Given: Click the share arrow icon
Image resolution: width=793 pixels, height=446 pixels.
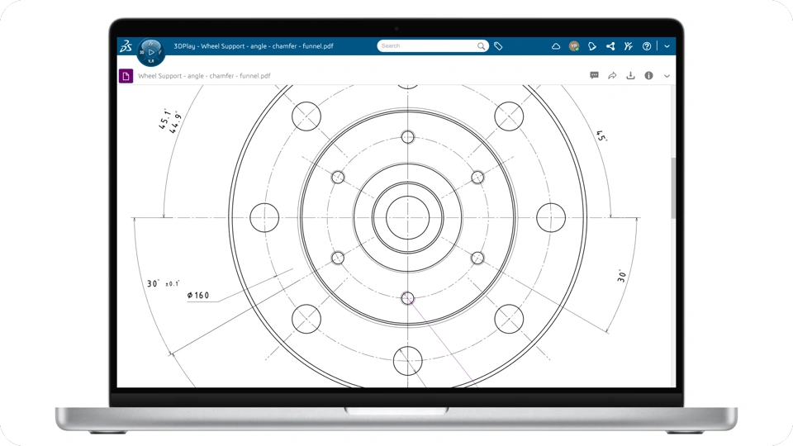Looking at the screenshot, I should click(612, 75).
